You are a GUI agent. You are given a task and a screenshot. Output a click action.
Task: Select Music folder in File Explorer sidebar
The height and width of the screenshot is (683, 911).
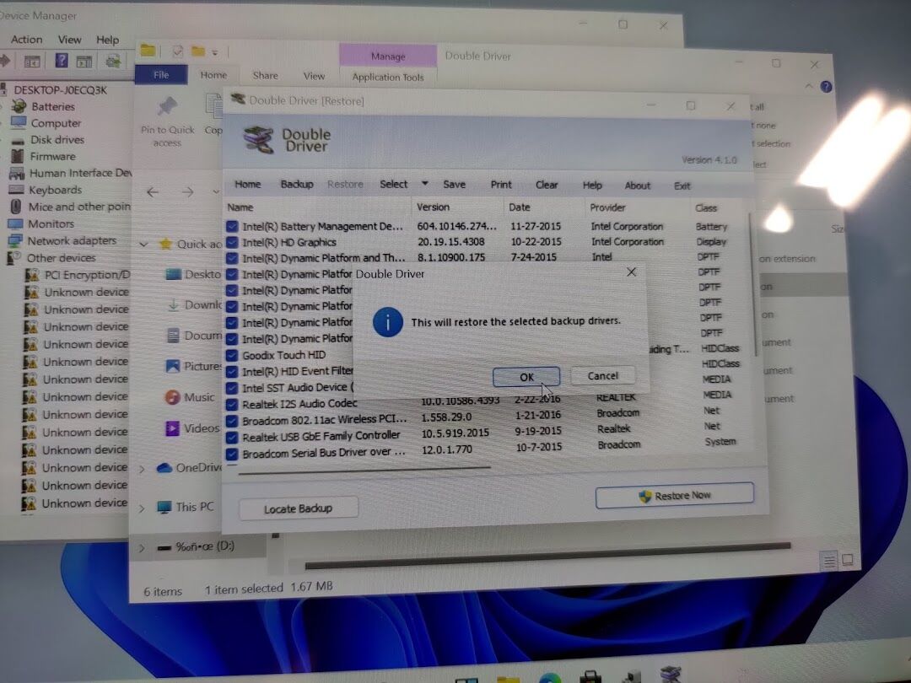point(190,397)
